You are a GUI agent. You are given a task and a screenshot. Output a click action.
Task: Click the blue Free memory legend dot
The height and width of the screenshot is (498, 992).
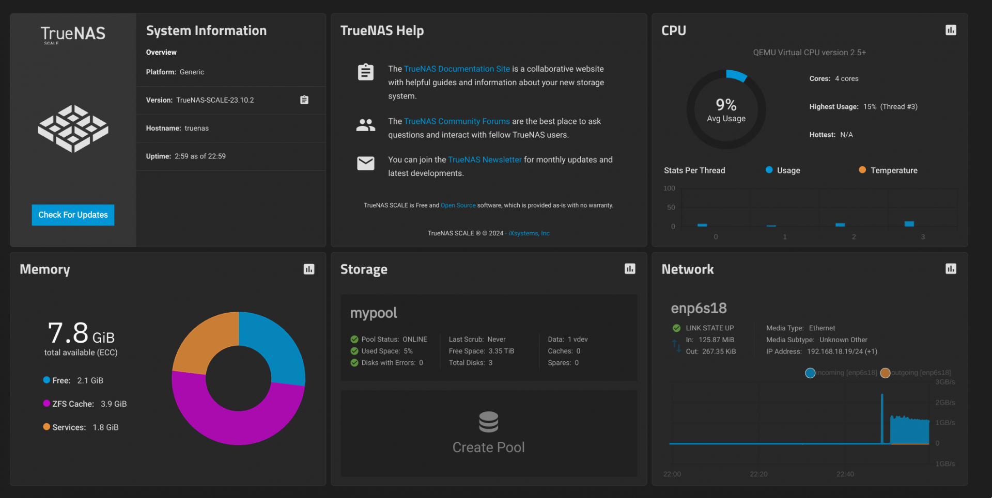click(x=47, y=380)
